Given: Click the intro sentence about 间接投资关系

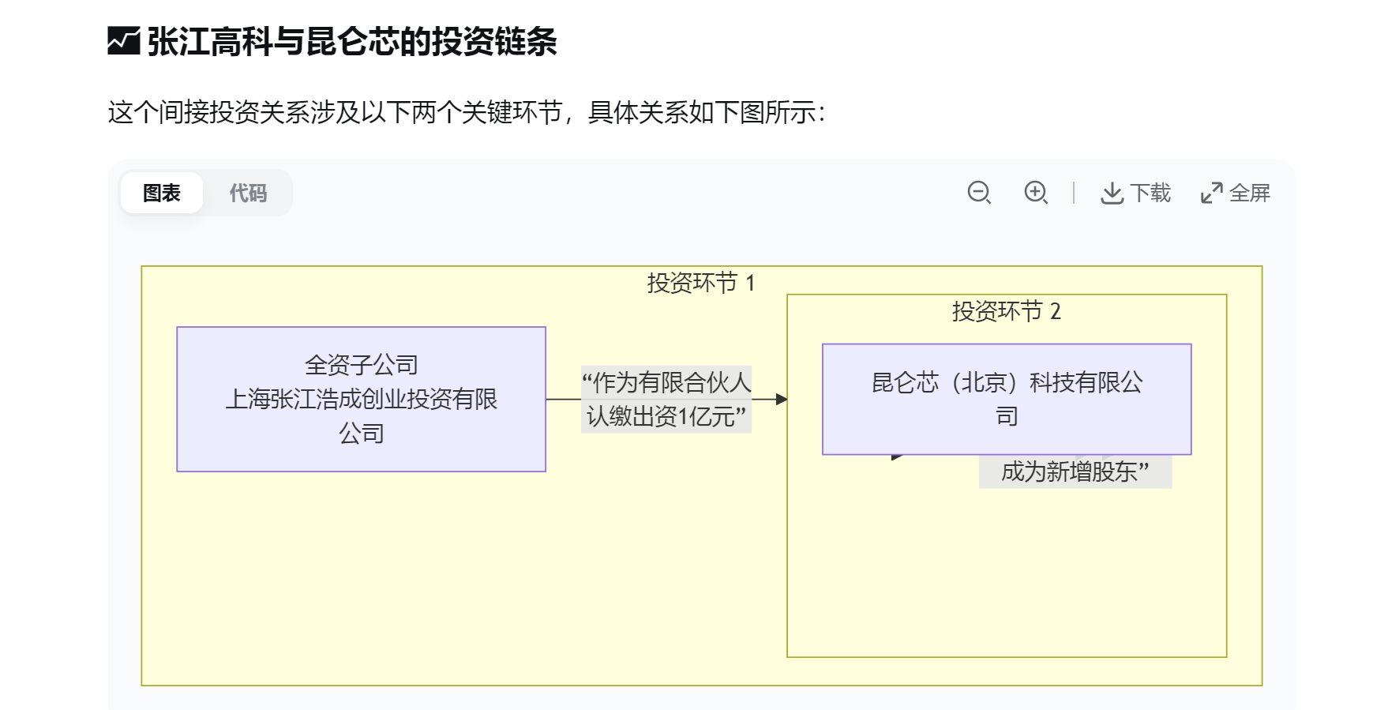Looking at the screenshot, I should point(466,112).
